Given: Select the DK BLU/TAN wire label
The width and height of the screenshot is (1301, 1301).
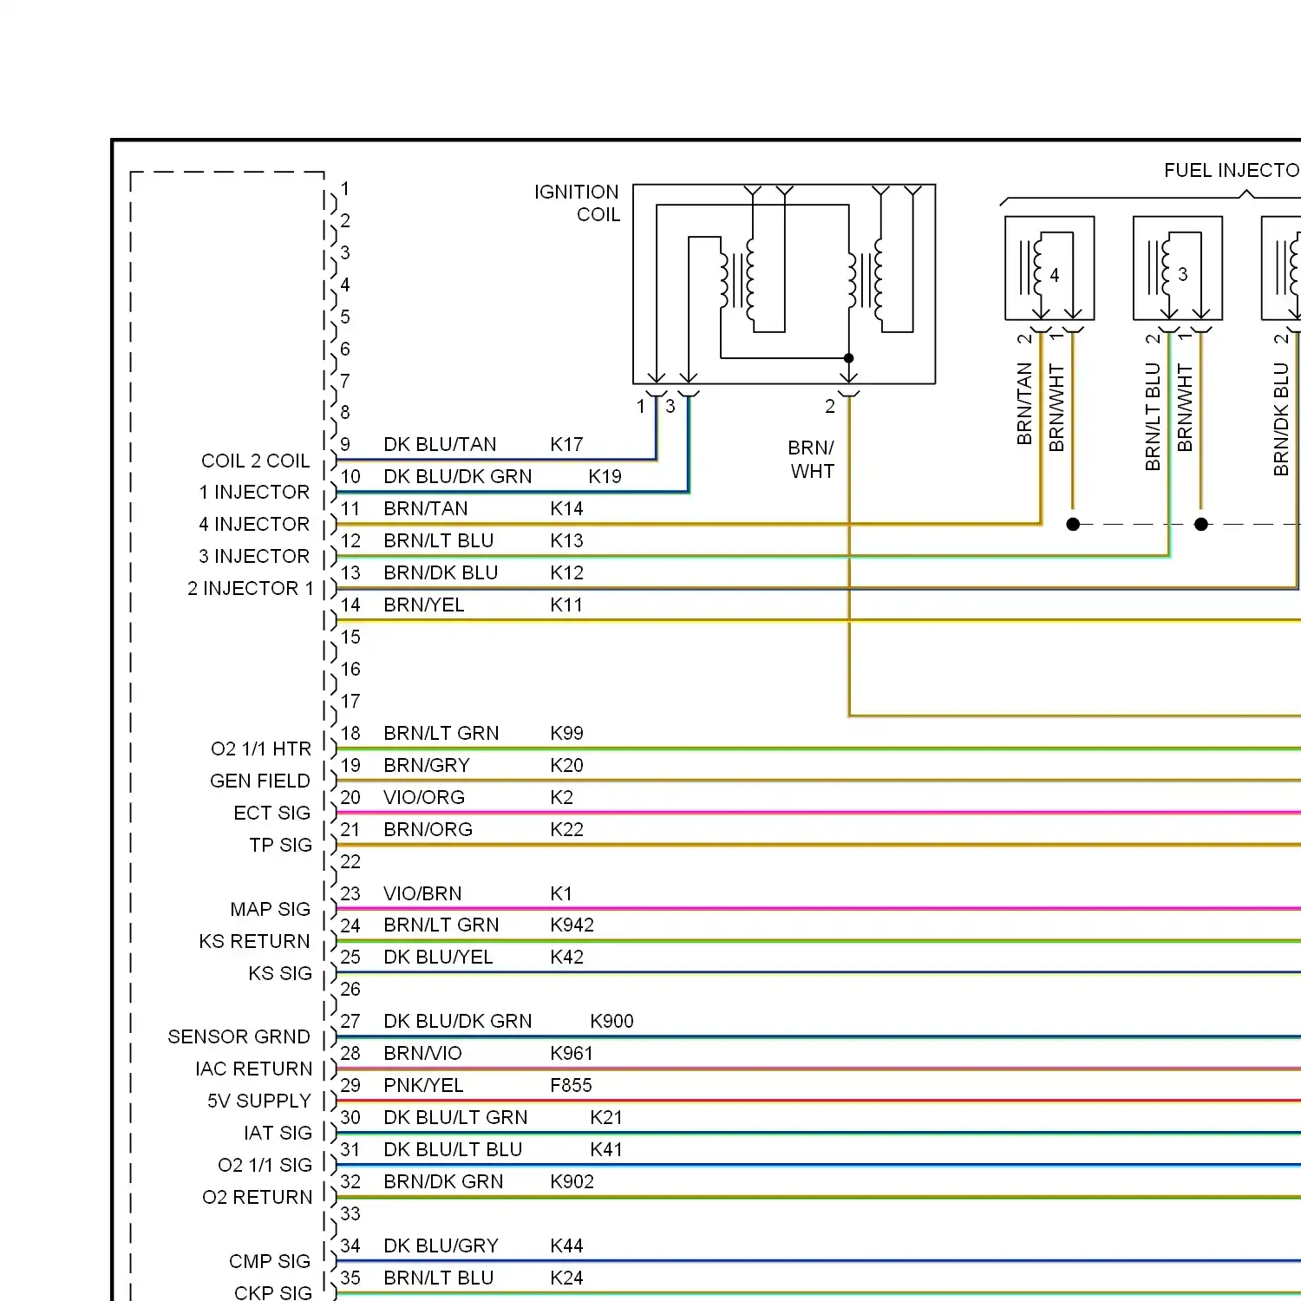Looking at the screenshot, I should tap(440, 444).
